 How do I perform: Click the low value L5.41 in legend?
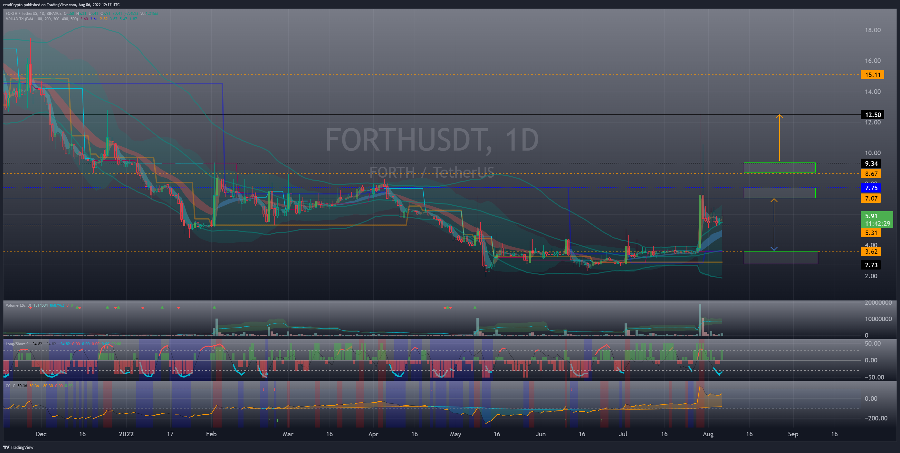click(x=93, y=13)
